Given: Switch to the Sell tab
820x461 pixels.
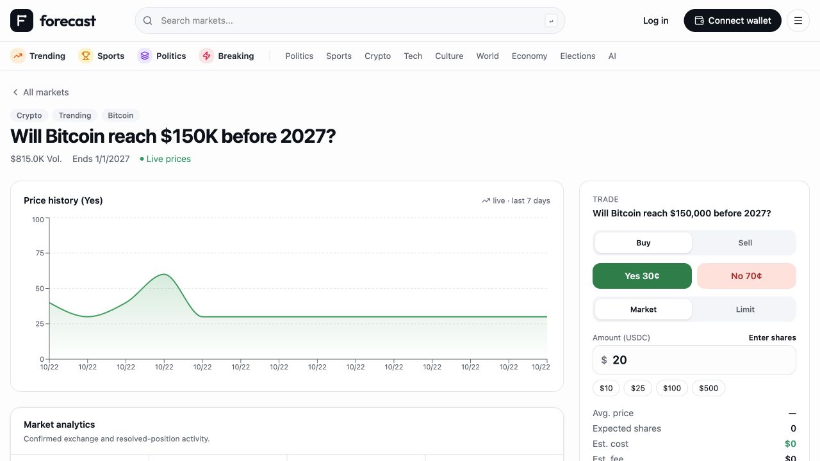Looking at the screenshot, I should click(x=745, y=243).
